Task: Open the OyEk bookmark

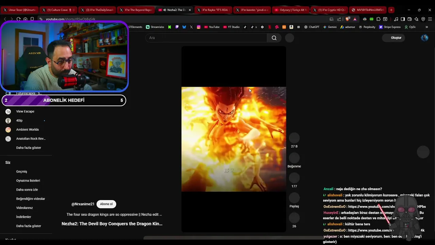Action: coord(410,27)
